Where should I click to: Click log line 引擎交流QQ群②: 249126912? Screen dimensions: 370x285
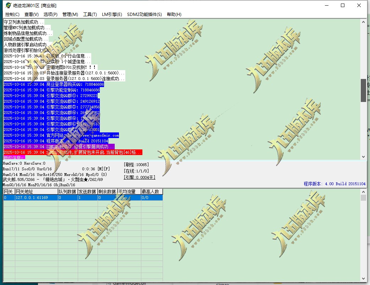(52, 101)
